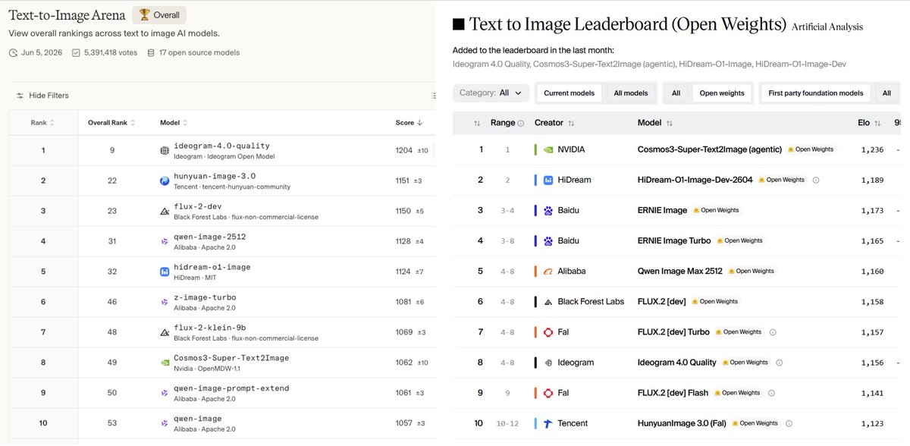Sort leaderboard by the rank number column
The height and width of the screenshot is (446, 910).
(477, 123)
